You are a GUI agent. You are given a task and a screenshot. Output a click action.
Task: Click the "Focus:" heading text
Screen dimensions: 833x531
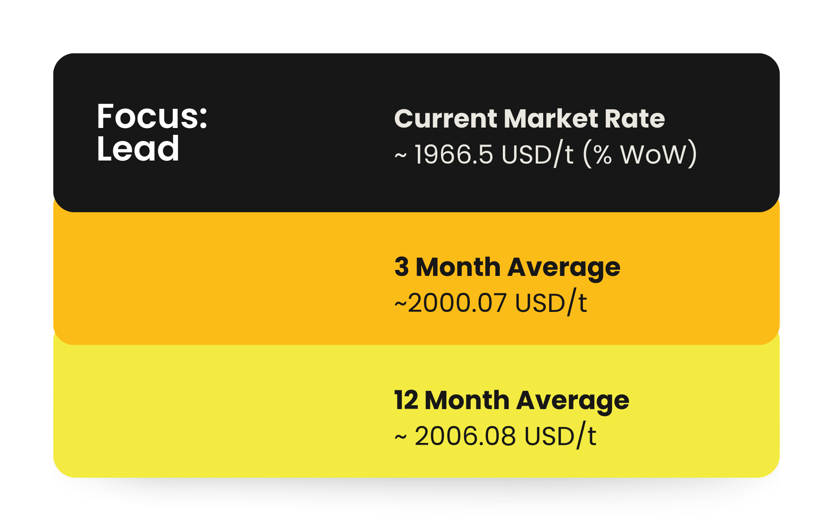152,116
